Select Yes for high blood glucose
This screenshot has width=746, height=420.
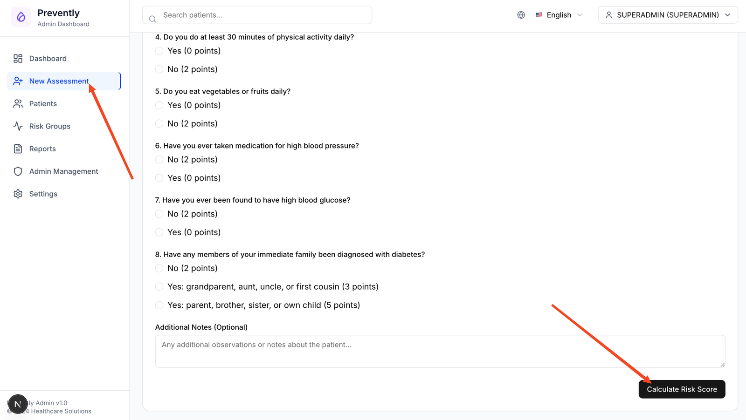point(159,232)
